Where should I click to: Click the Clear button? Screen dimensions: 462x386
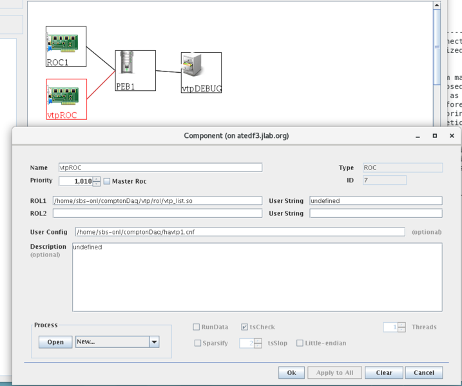tap(384, 372)
